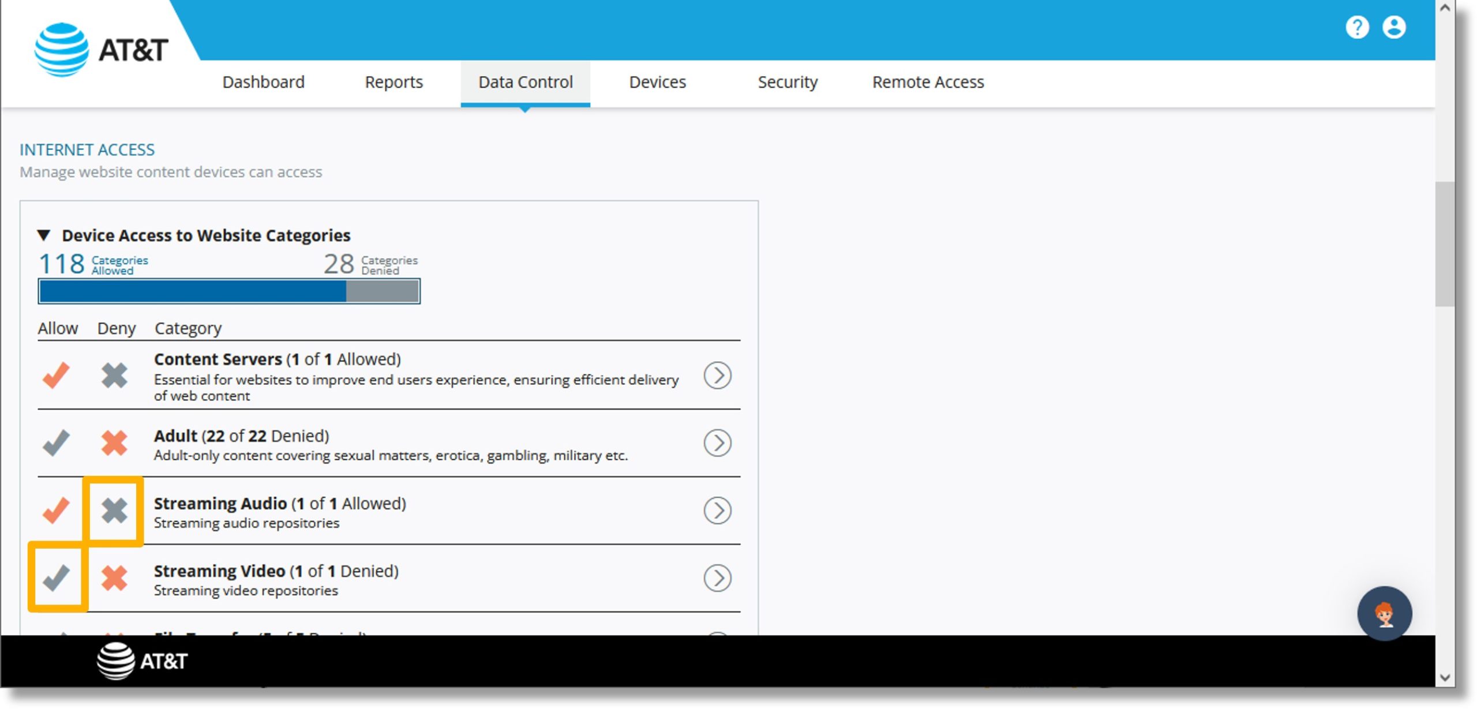Select the Data Control tab
Viewport: 1477px width, 709px height.
point(526,82)
